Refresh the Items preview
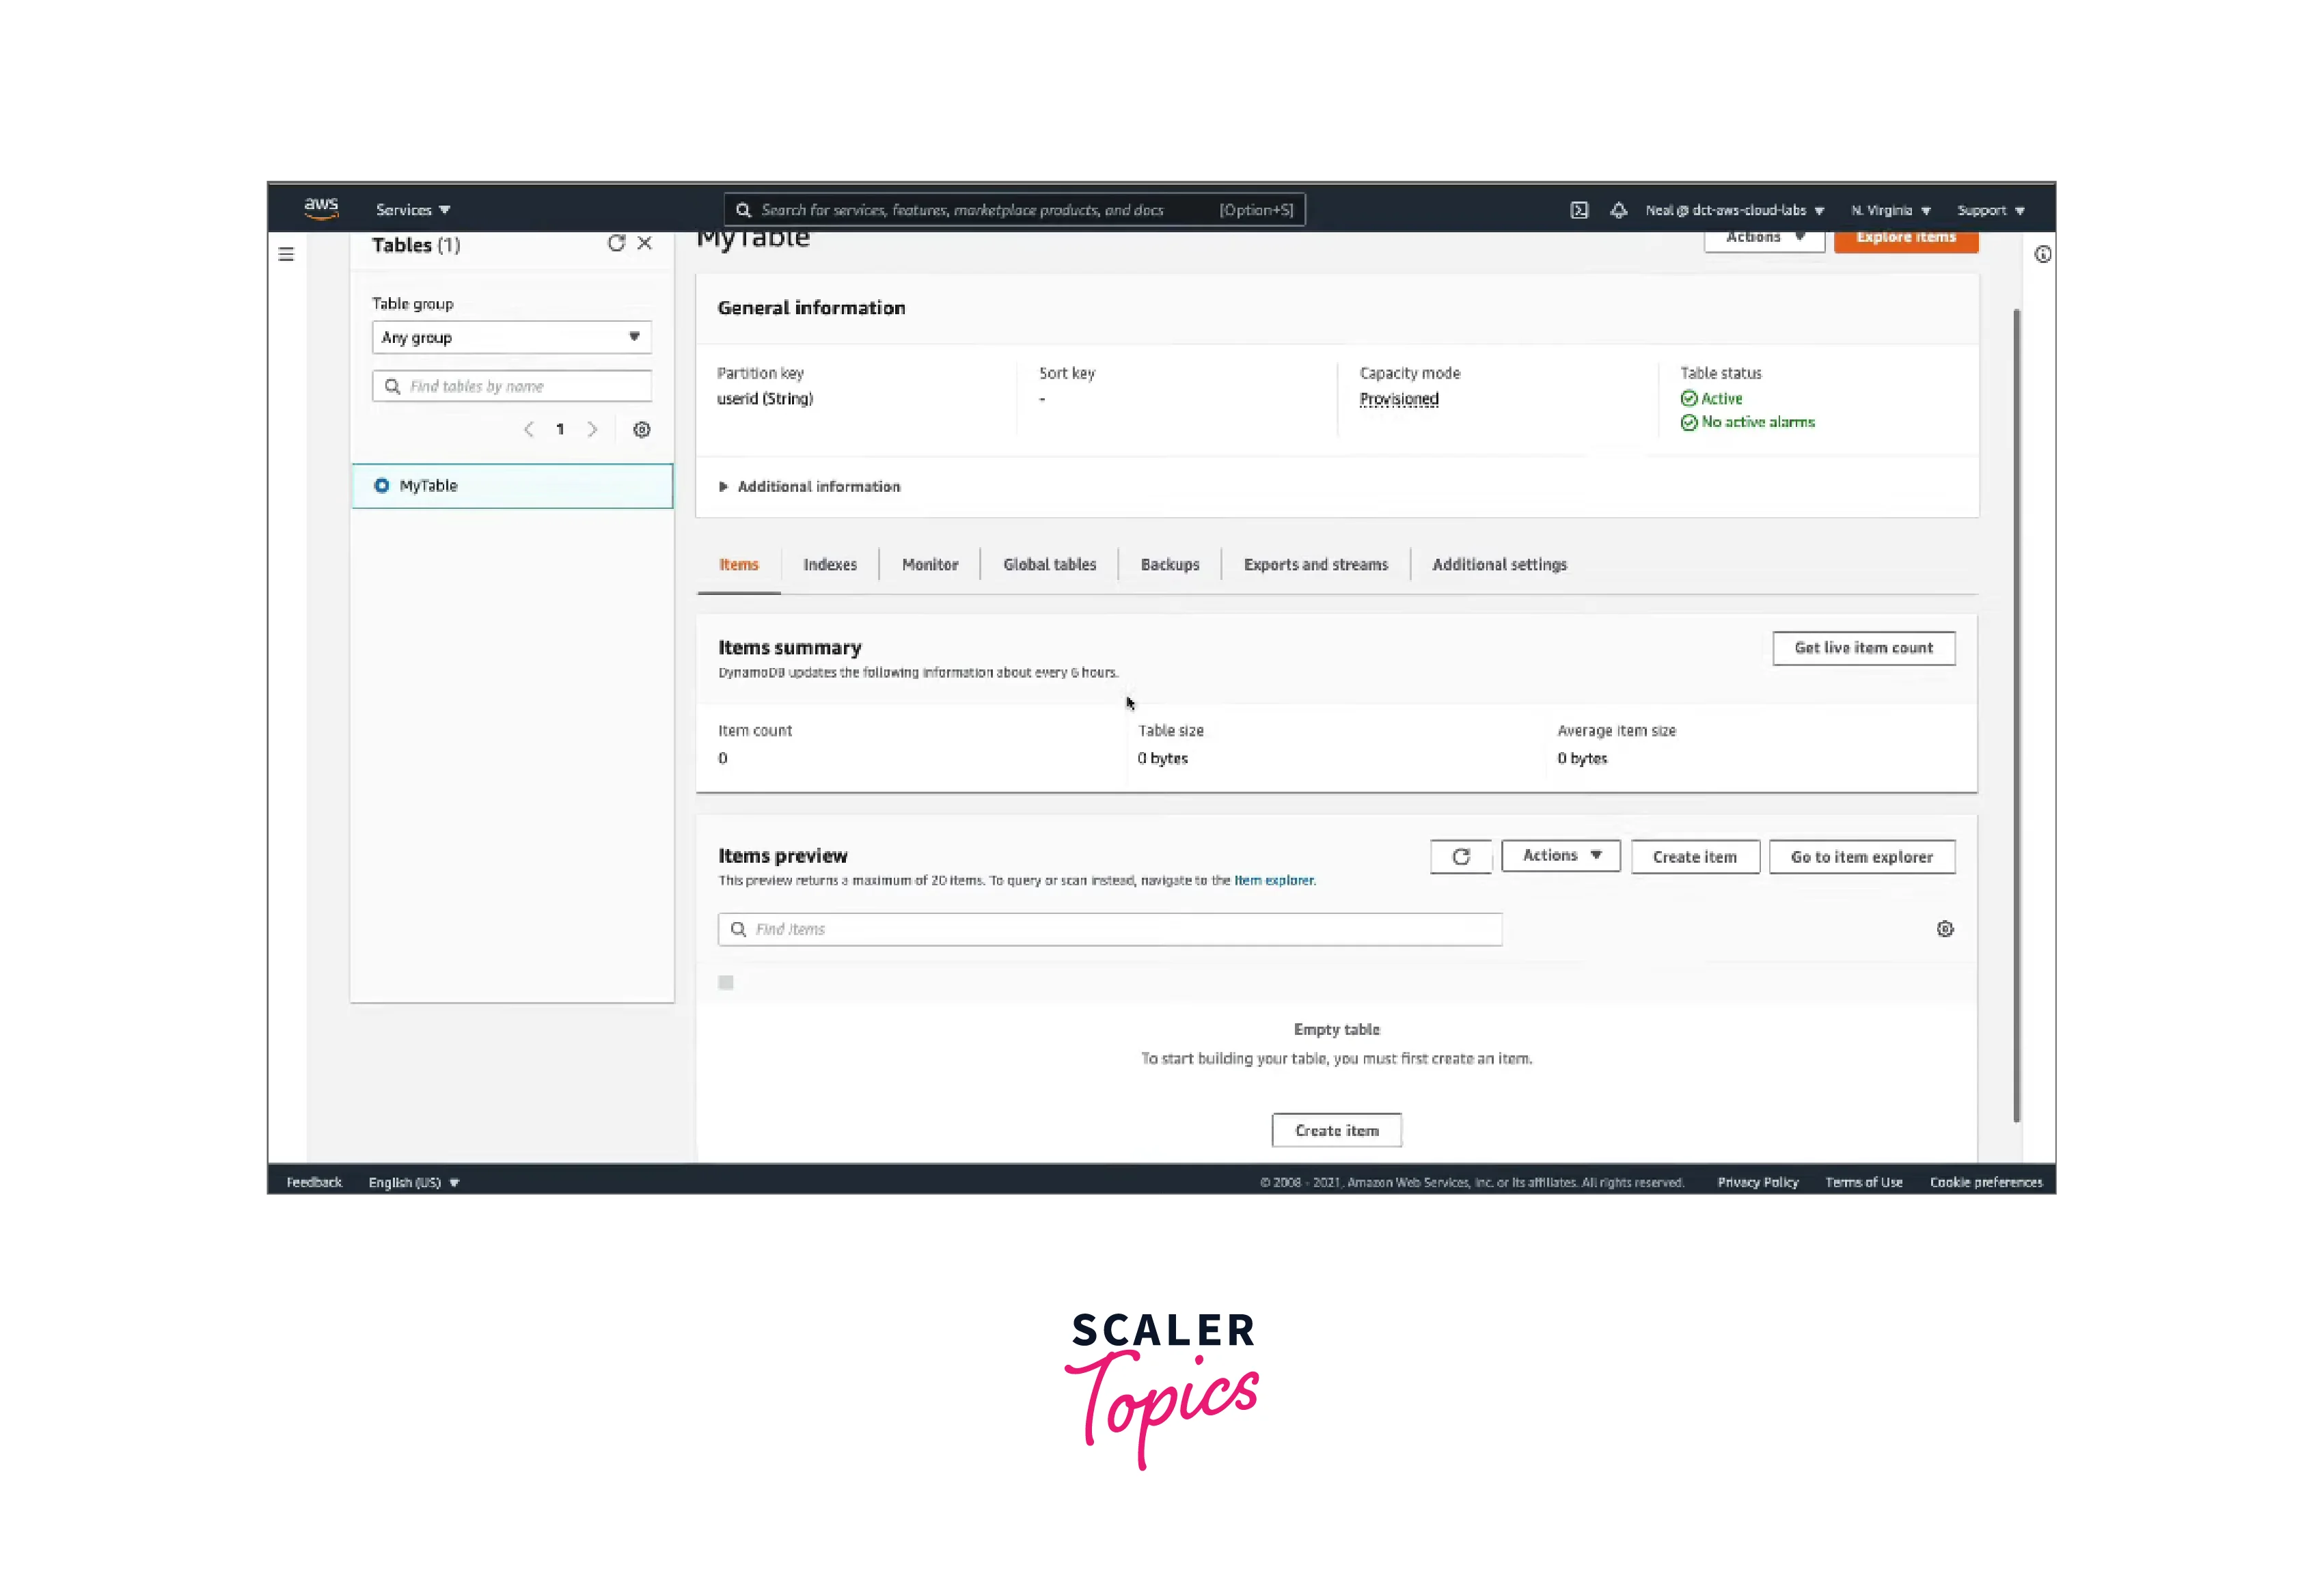This screenshot has height=1595, width=2324. pos(1460,857)
